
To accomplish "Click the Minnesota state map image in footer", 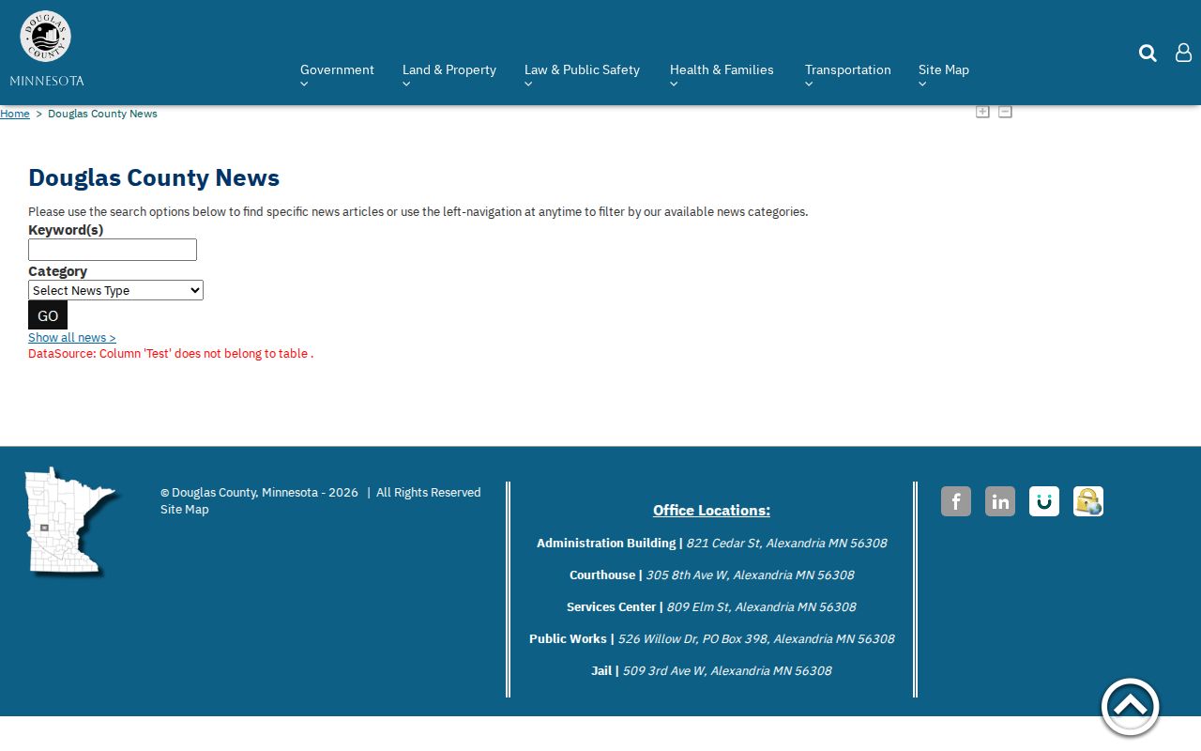I will pos(71,521).
